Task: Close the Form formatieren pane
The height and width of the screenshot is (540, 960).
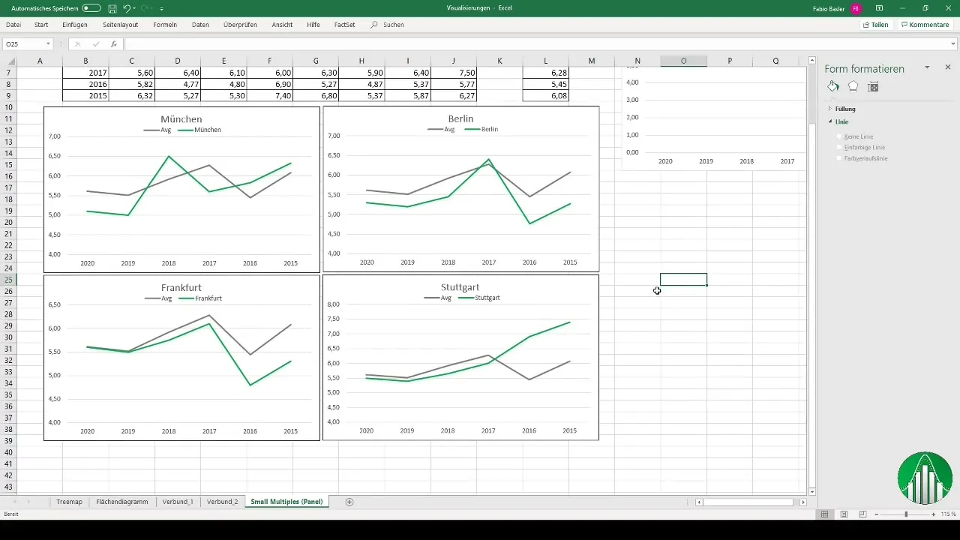Action: [x=948, y=67]
